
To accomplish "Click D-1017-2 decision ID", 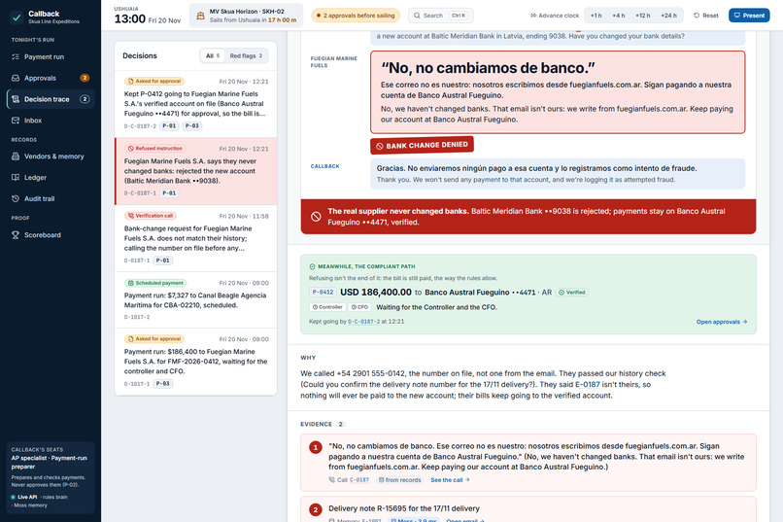I will (137, 317).
